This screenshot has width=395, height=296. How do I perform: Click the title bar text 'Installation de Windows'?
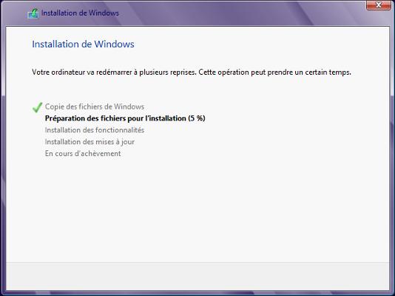[80, 13]
